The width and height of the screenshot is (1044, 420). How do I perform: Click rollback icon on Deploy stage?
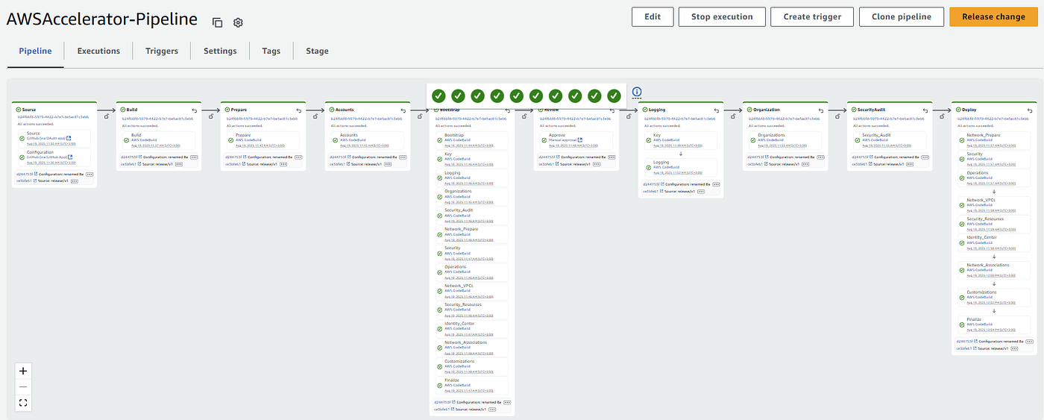click(1030, 110)
